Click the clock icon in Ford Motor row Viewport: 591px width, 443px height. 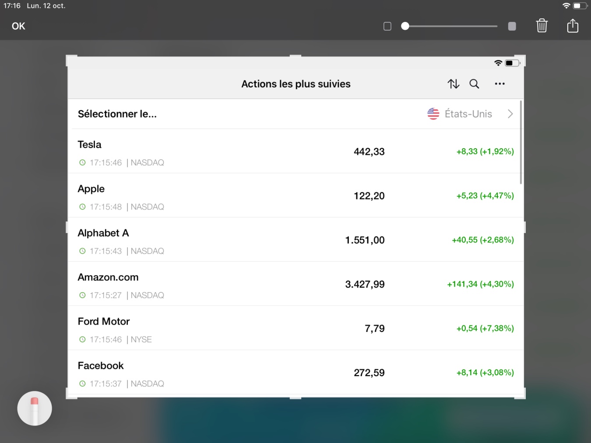tap(82, 339)
